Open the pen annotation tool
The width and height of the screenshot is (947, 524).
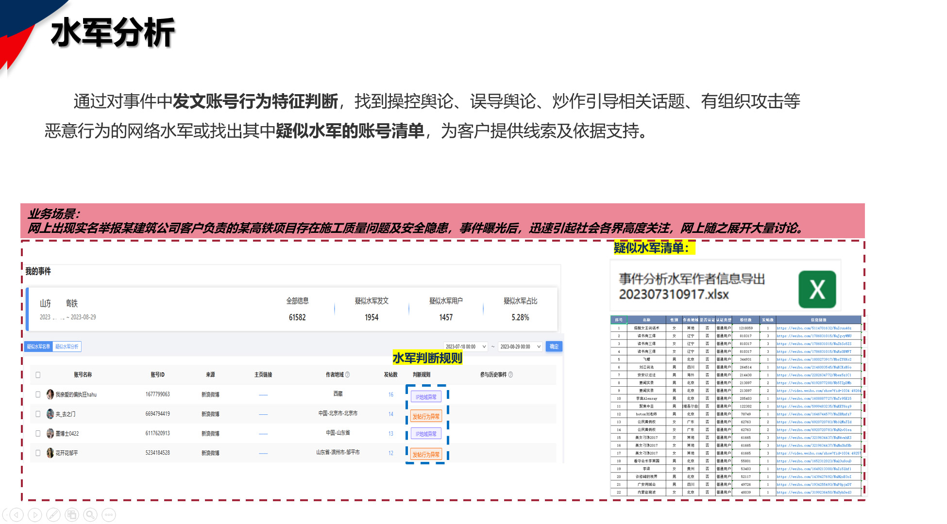[53, 514]
